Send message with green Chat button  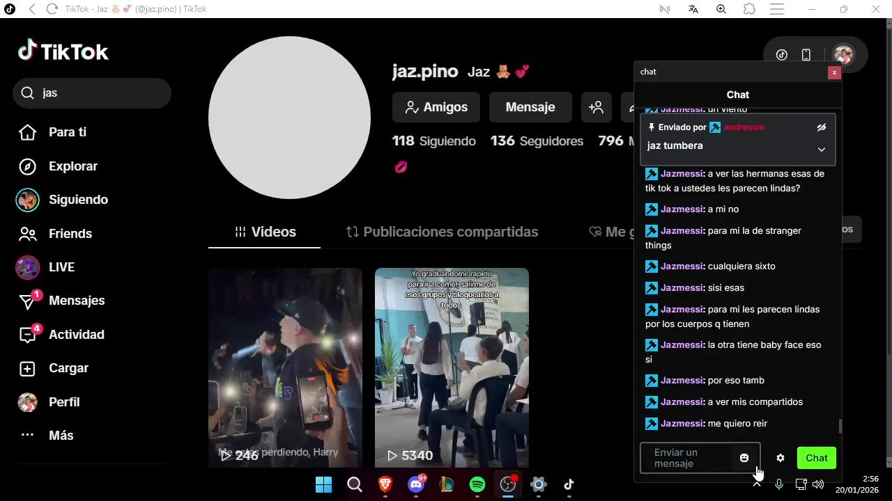817,458
